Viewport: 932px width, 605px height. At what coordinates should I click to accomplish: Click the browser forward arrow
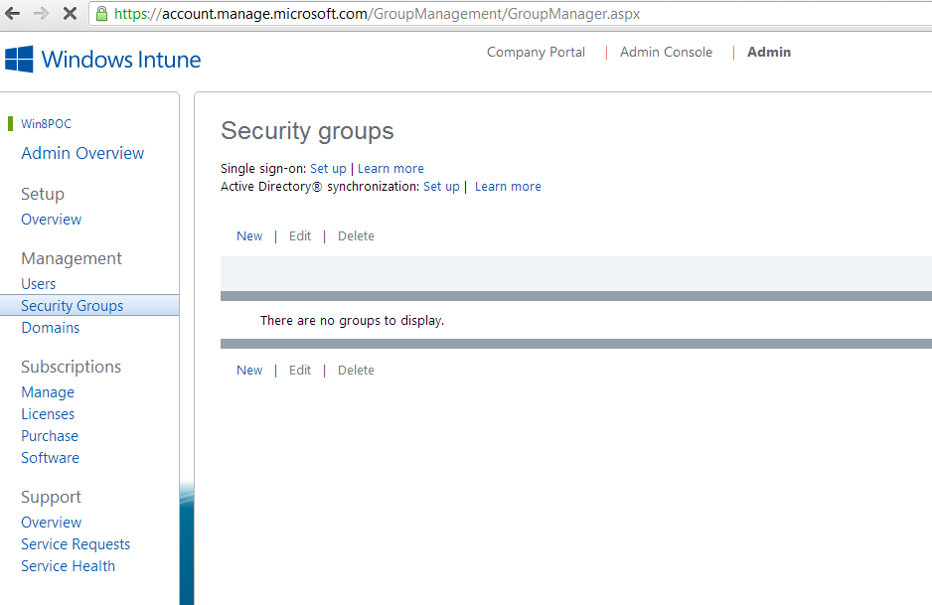[x=40, y=14]
